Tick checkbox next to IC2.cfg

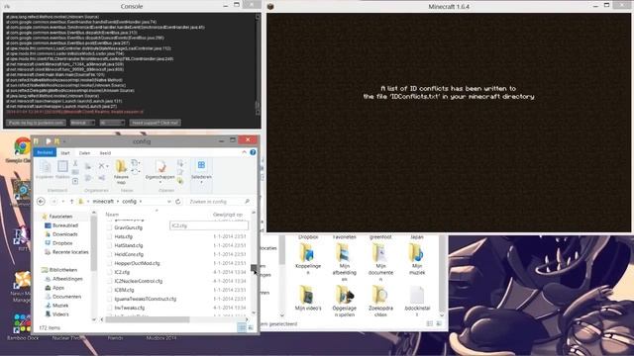[x=109, y=272]
